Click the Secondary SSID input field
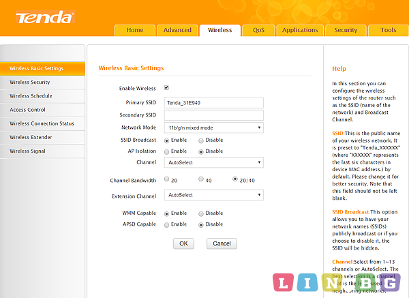 point(213,115)
